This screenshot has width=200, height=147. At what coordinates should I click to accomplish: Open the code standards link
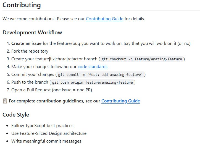tap(92, 67)
